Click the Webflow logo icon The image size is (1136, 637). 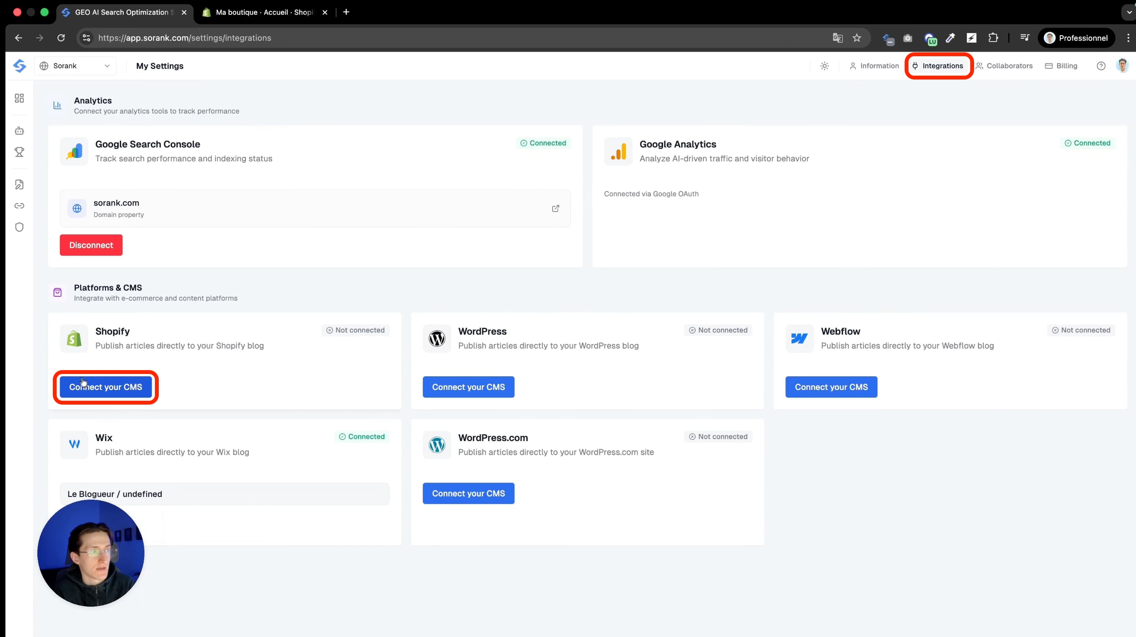click(x=799, y=338)
